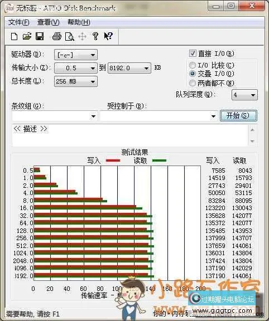This screenshot has height=321, width=269.
Task: Open the 查看(V) menu
Action: 49,22
